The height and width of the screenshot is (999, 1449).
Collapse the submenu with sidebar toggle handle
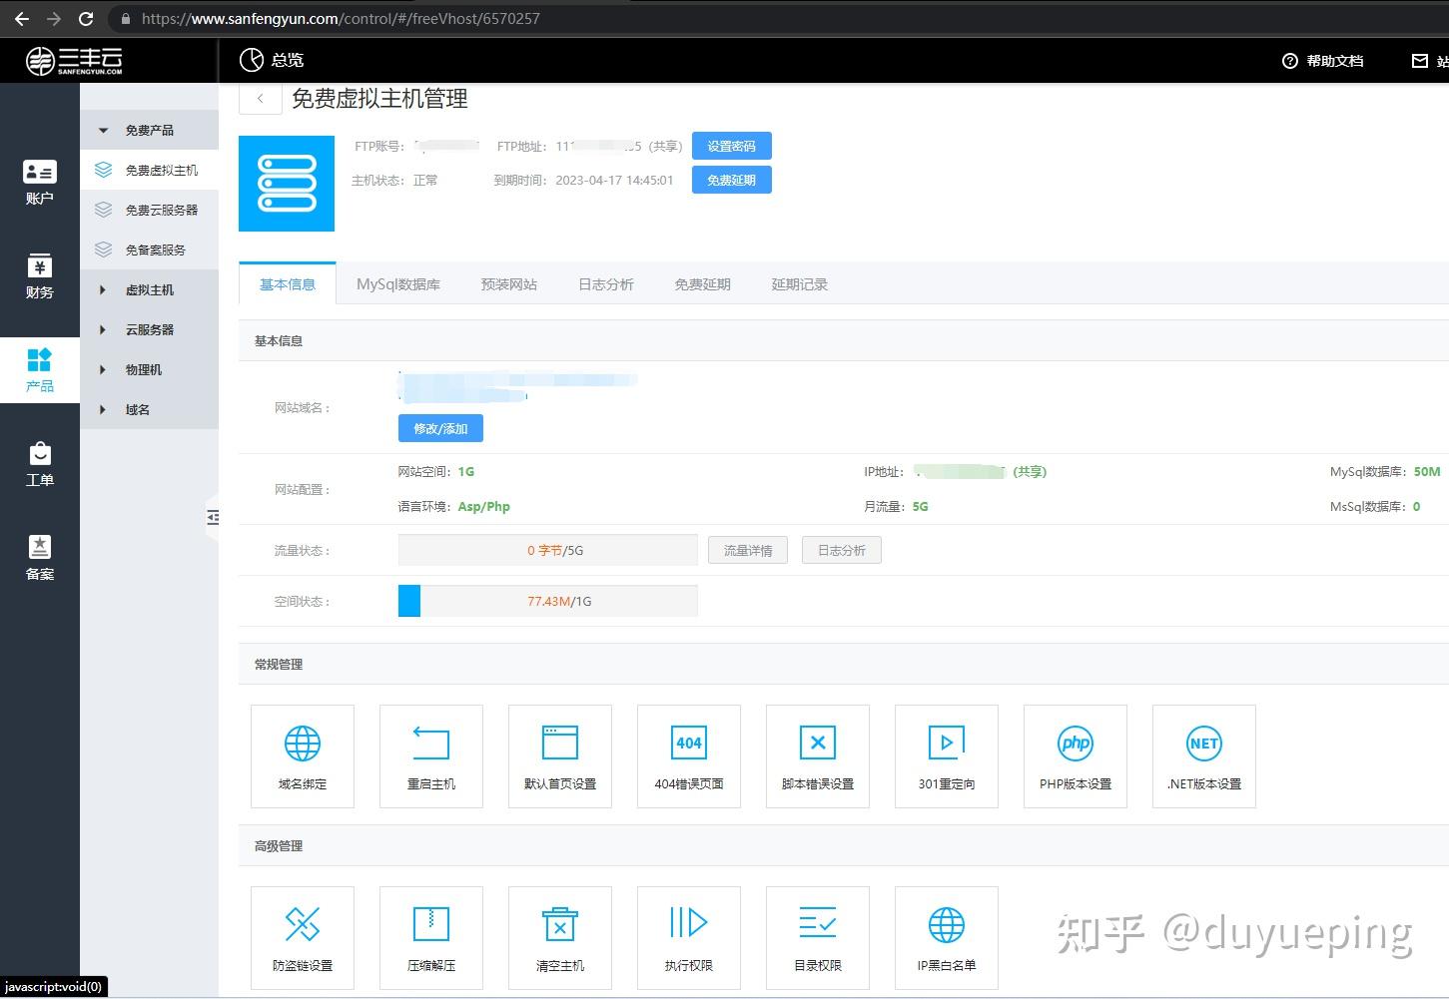click(212, 517)
